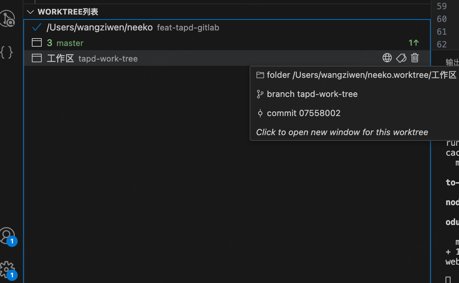
Task: Click the WORKTREE列表 section title
Action: pos(68,12)
